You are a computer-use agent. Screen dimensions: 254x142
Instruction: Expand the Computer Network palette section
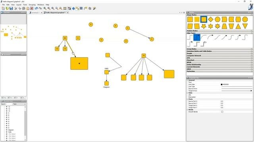click(219, 56)
